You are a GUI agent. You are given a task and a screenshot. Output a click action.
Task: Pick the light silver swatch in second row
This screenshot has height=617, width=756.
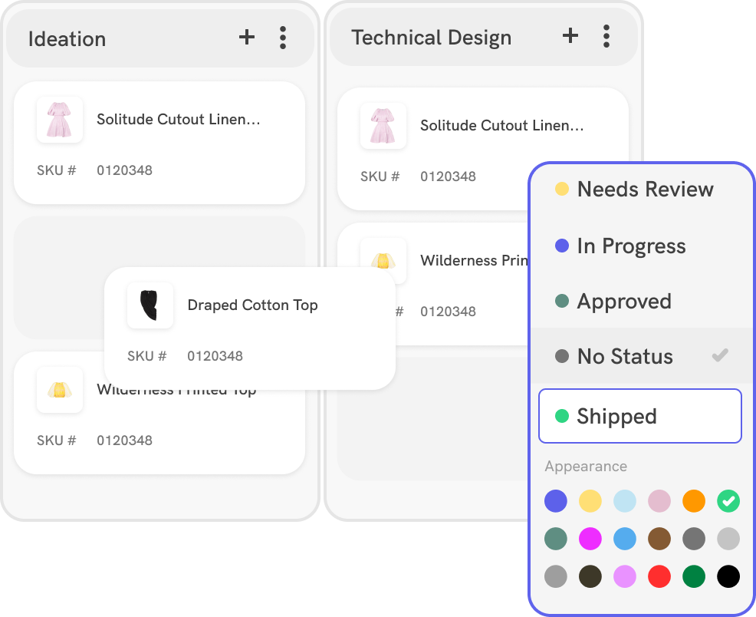pyautogui.click(x=728, y=539)
